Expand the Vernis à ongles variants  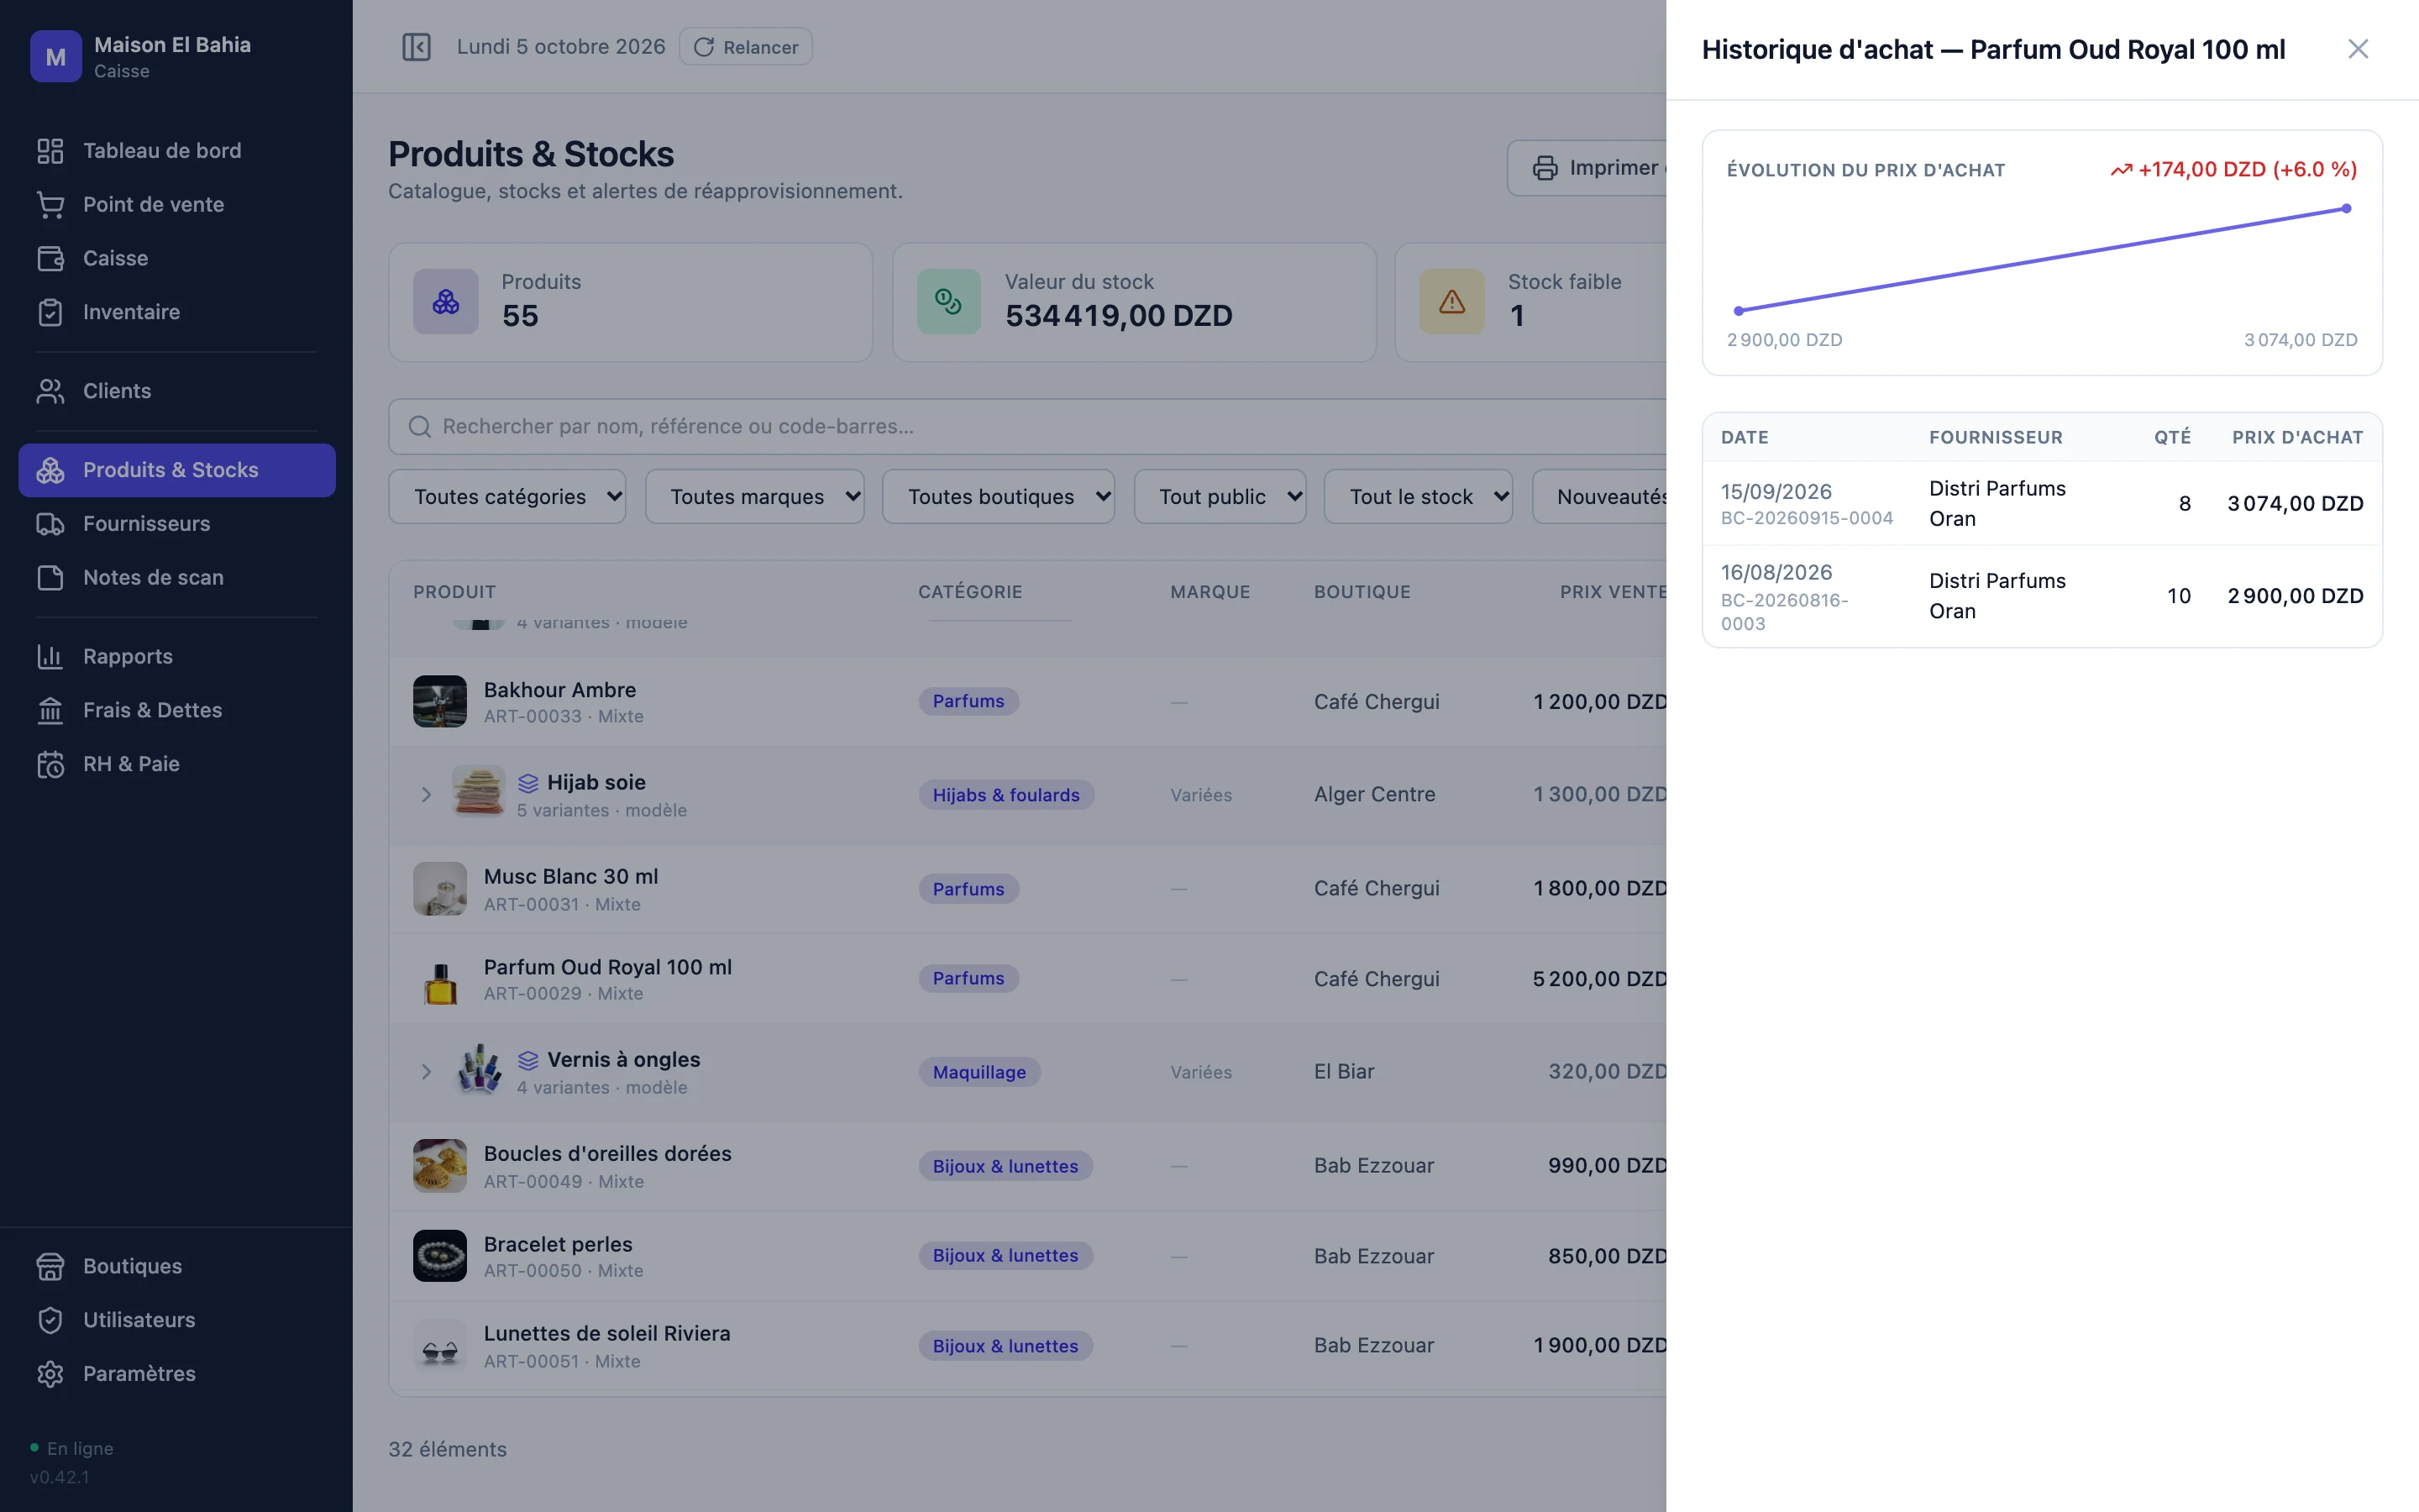click(426, 1072)
